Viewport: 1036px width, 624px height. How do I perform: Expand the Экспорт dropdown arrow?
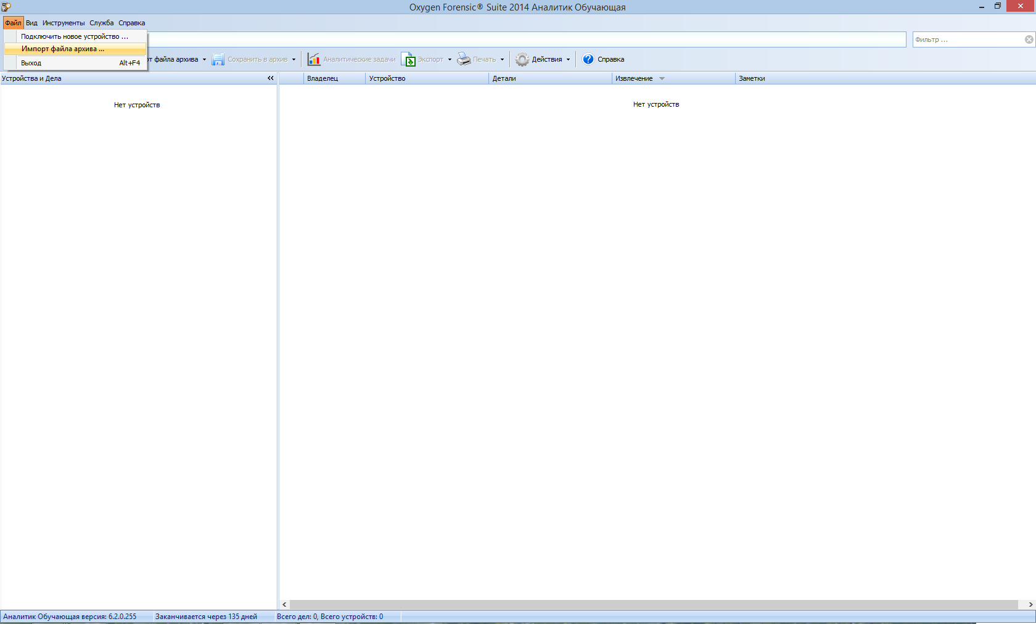pos(450,60)
